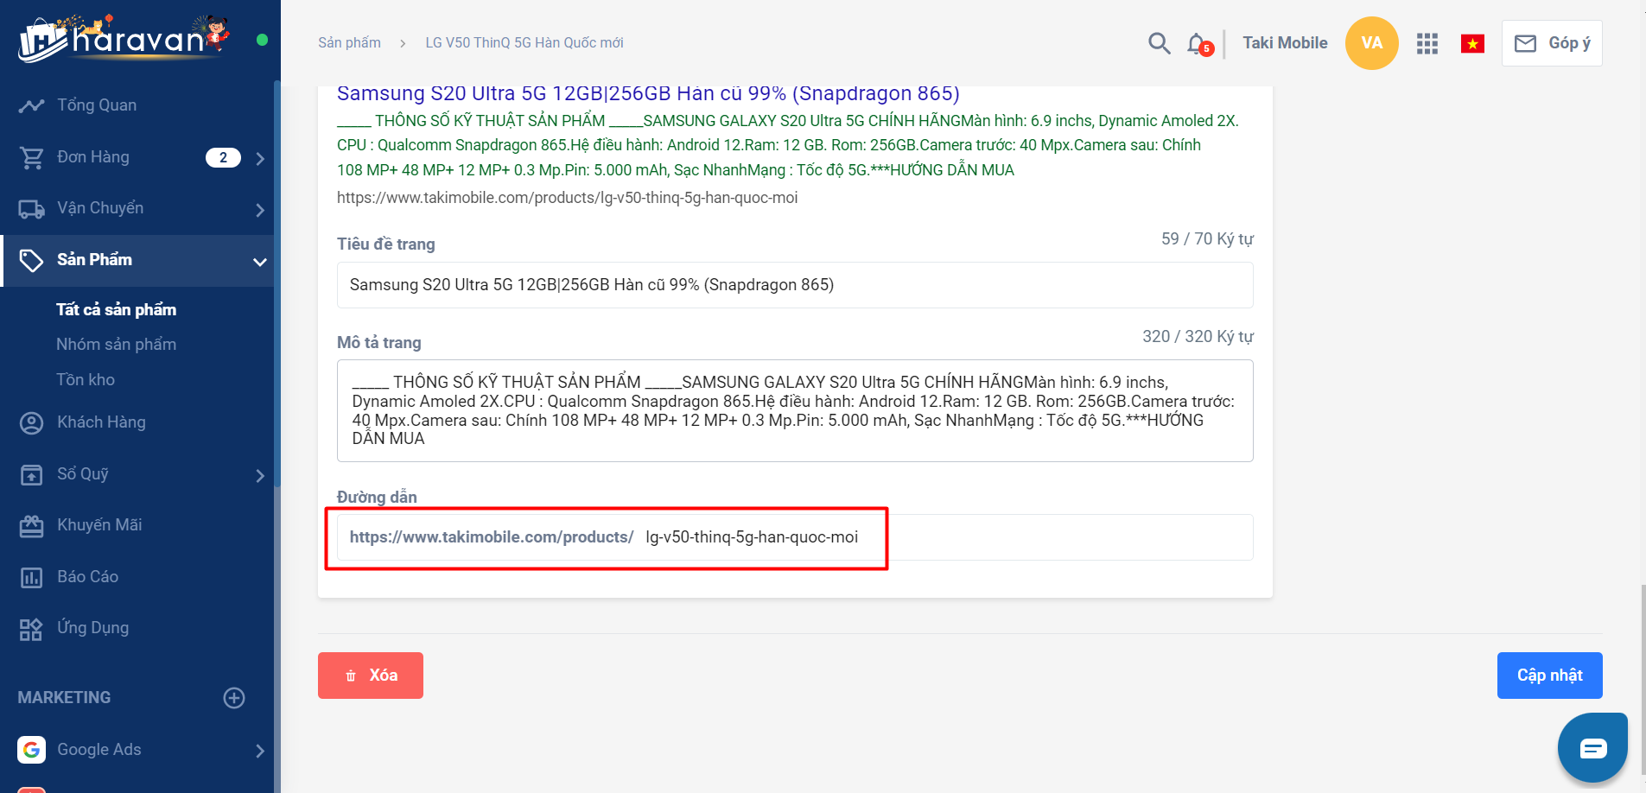Open the notifications bell
Viewport: 1646px width, 793px height.
pos(1197,43)
